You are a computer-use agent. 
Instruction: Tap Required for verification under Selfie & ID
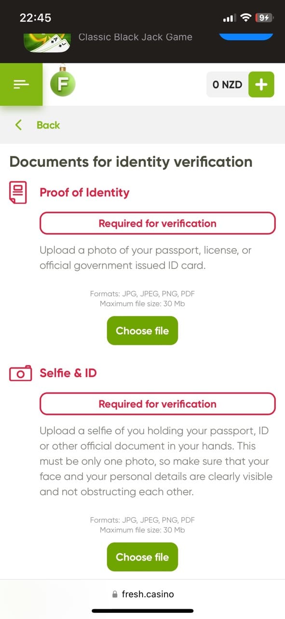click(x=157, y=404)
